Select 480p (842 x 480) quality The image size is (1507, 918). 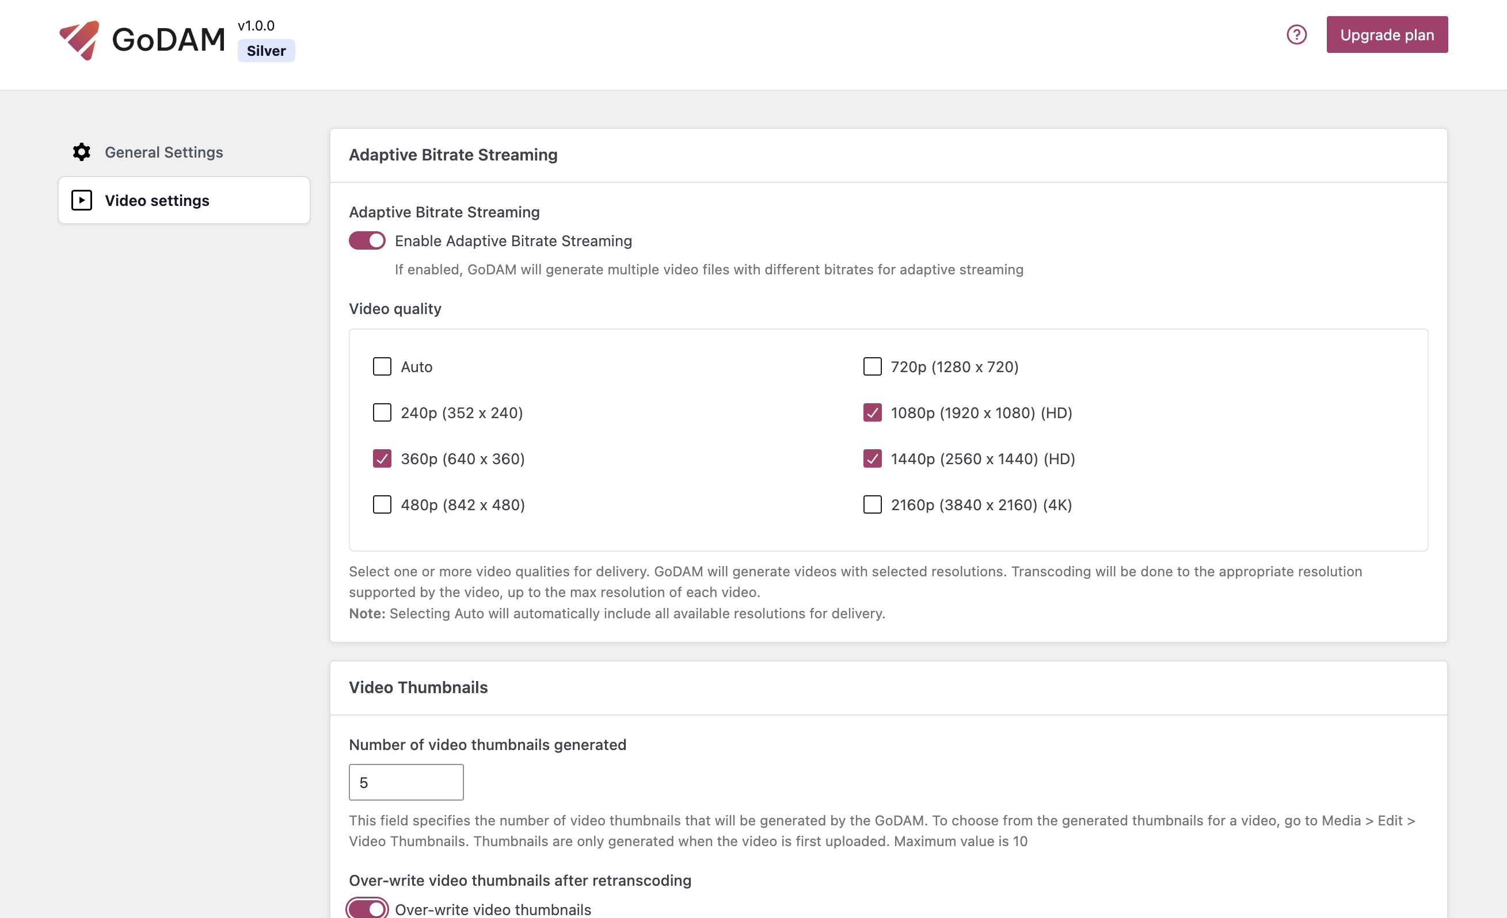[382, 504]
